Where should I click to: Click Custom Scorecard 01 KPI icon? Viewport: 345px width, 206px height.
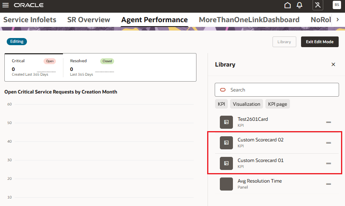coord(226,163)
